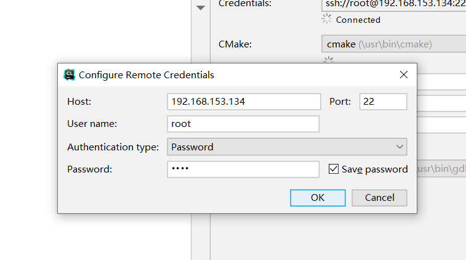
Task: Click the greyed gdb path field behind dialog
Action: coord(440,169)
